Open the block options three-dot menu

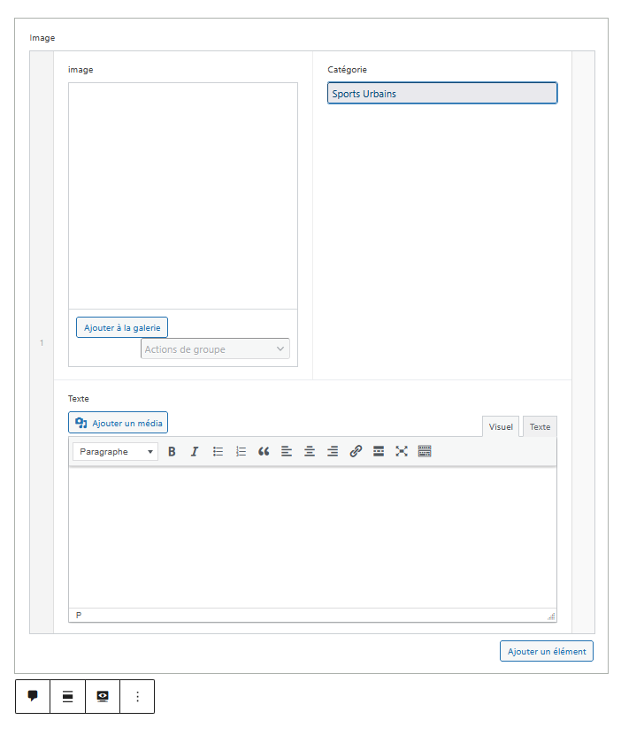[x=137, y=697]
